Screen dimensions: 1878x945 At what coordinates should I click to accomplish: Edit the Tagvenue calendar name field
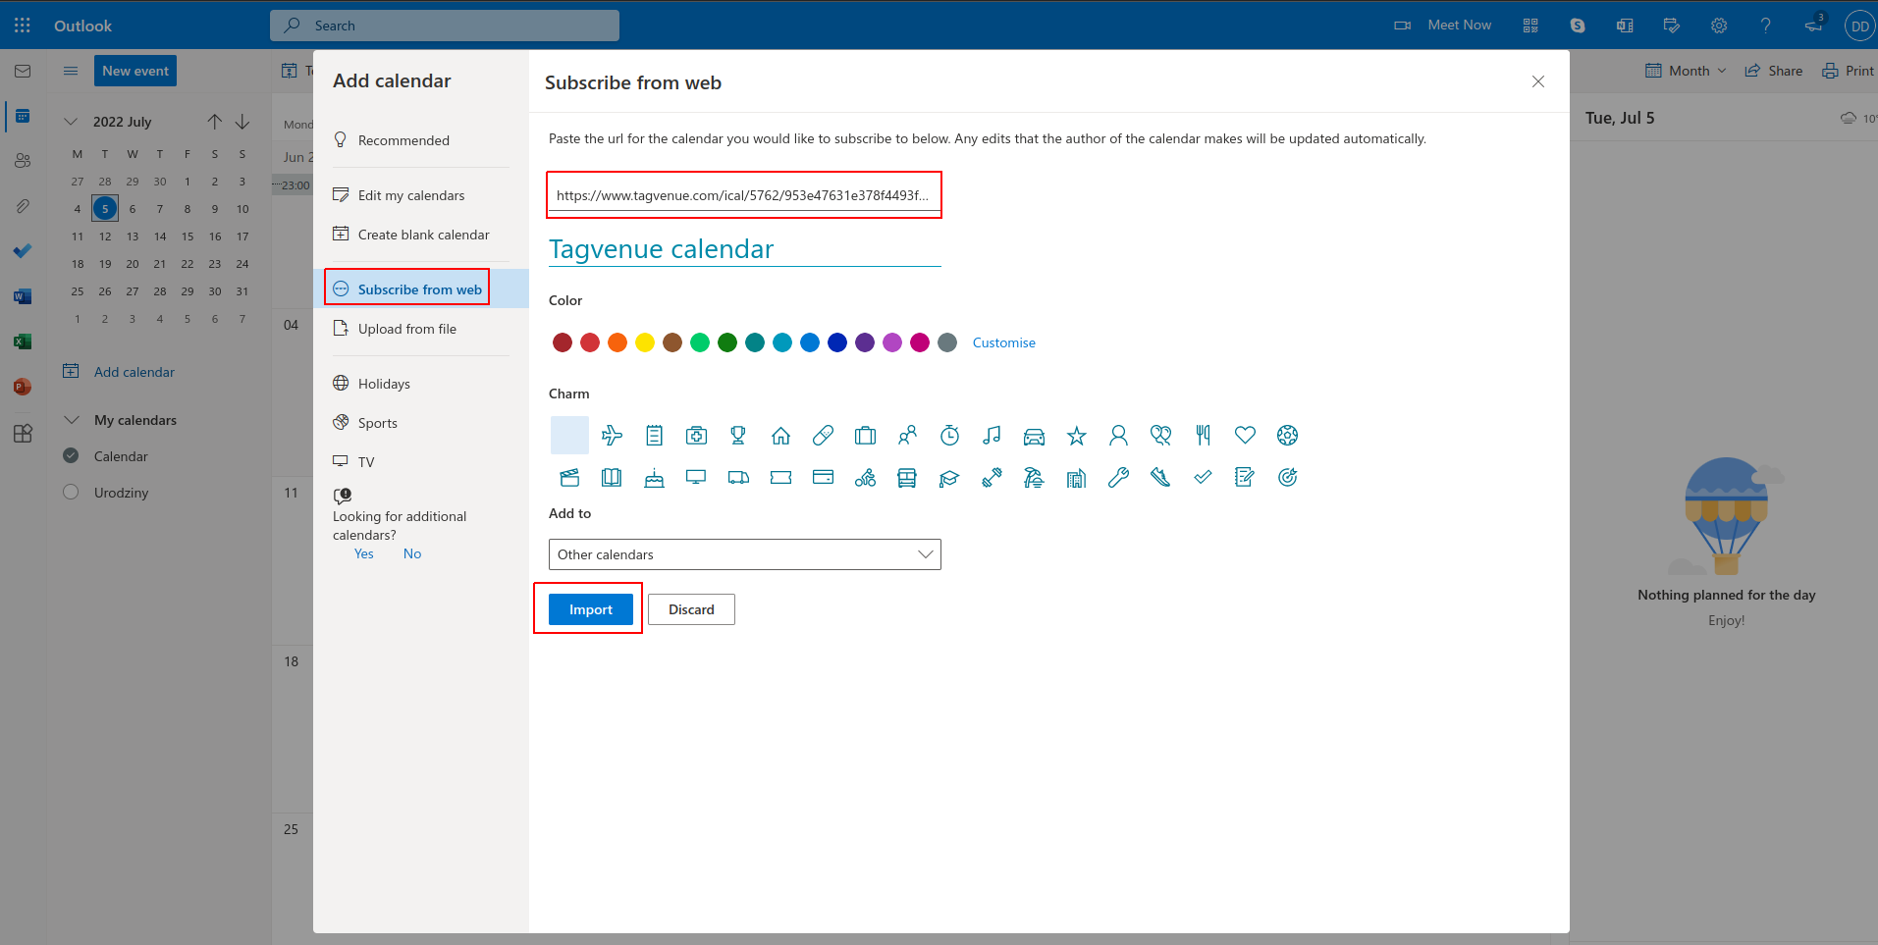pyautogui.click(x=744, y=249)
